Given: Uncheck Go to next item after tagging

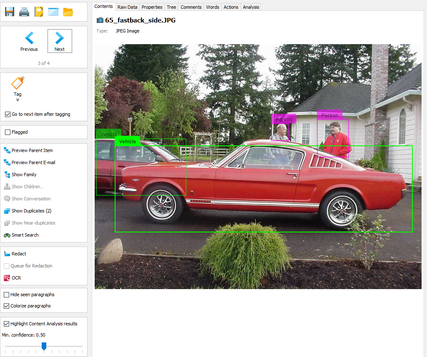Looking at the screenshot, I should click(8, 114).
